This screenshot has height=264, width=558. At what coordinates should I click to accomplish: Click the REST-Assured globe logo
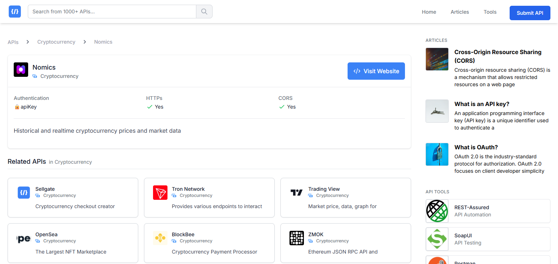click(437, 211)
